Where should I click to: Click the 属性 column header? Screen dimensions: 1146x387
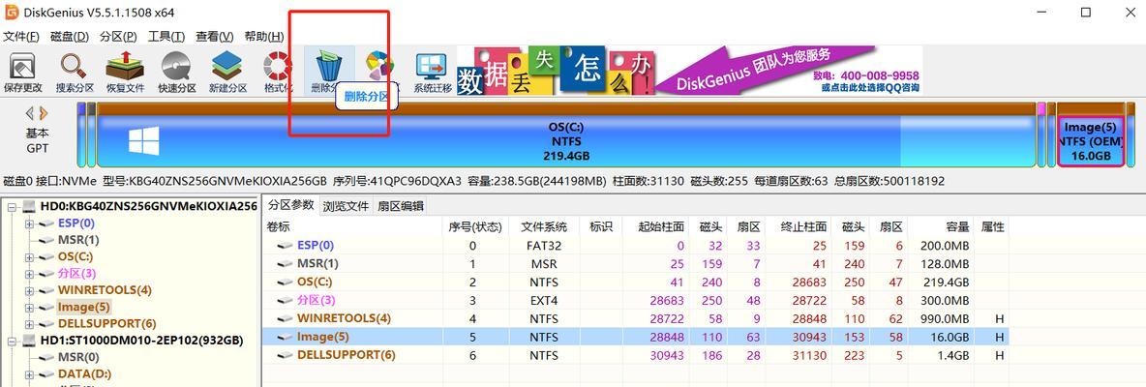(992, 226)
